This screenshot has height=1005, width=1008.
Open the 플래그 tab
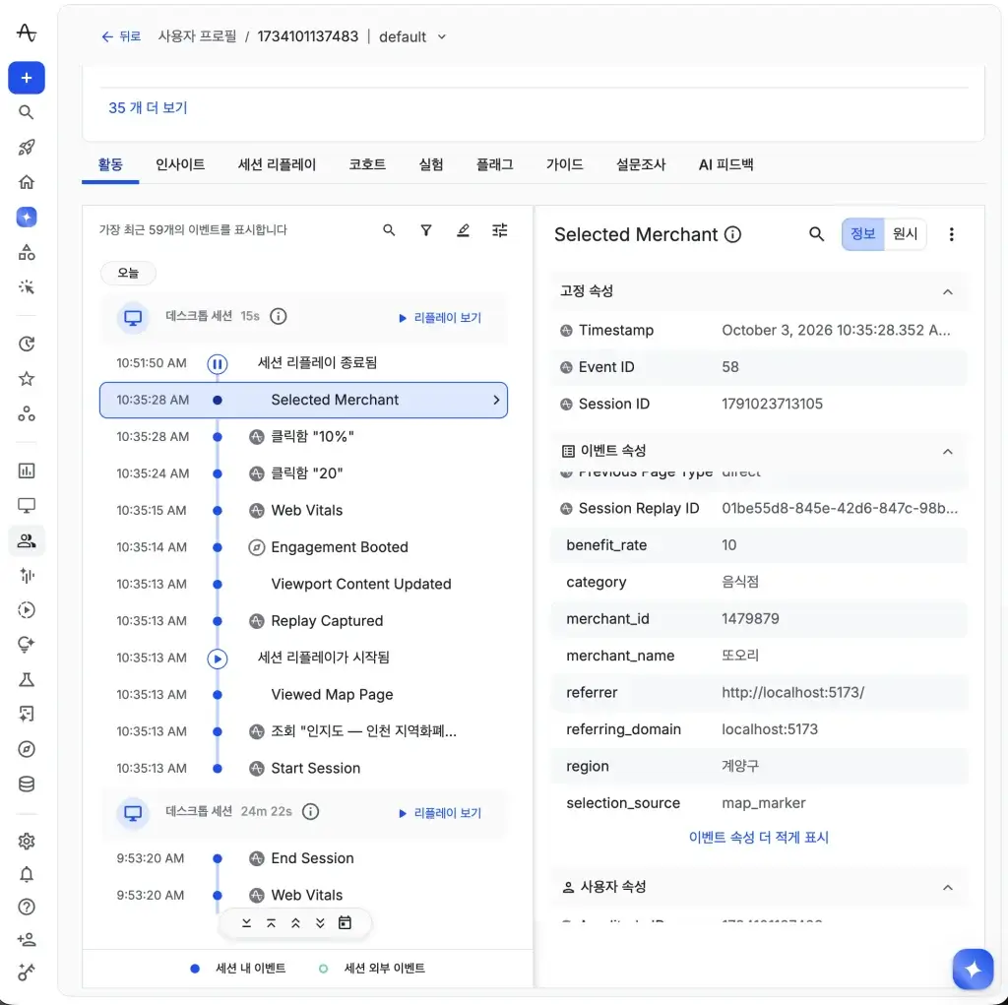click(x=495, y=164)
